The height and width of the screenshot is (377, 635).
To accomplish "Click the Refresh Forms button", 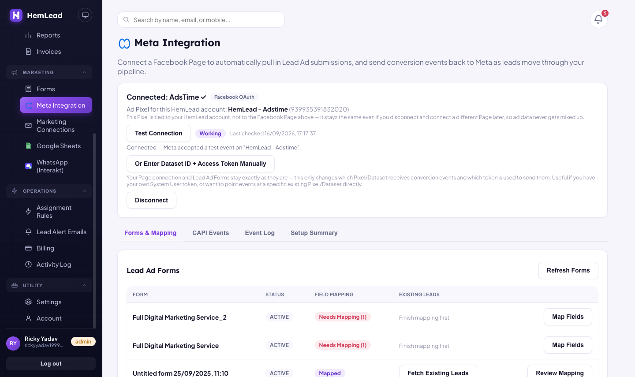I will coord(568,270).
